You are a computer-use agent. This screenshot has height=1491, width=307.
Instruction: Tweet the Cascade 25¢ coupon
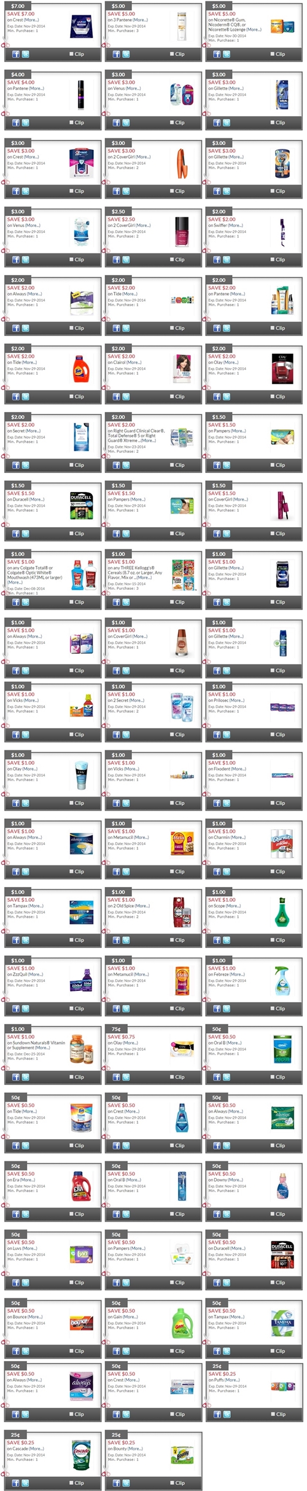pos(25,1483)
